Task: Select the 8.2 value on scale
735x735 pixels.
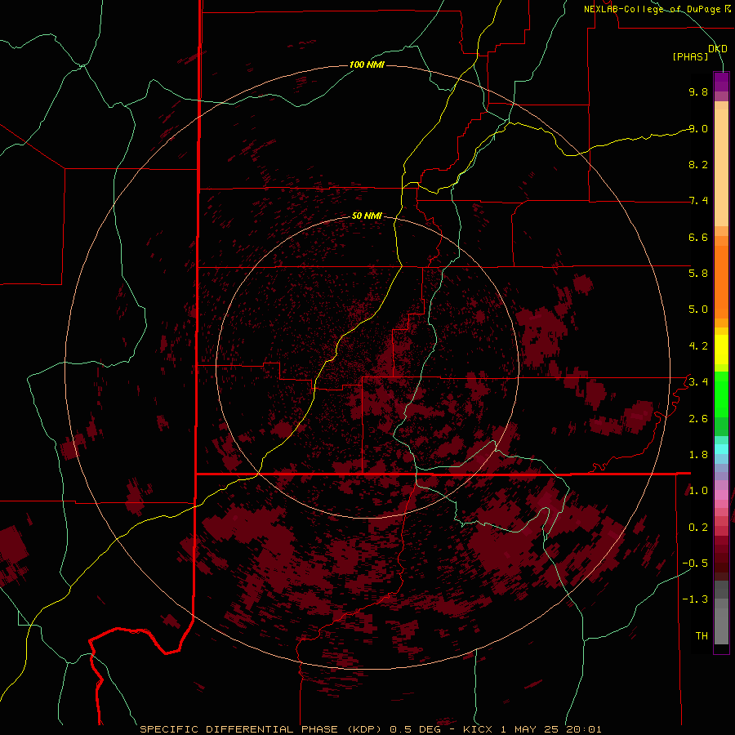Action: click(698, 164)
